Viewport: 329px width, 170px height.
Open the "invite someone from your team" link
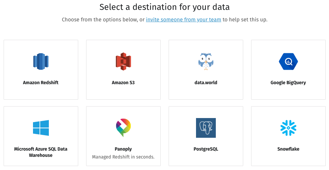[x=183, y=20]
